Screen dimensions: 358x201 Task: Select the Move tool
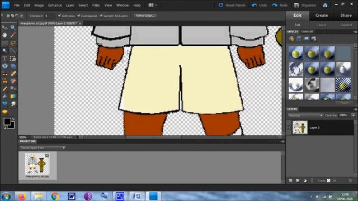5,27
